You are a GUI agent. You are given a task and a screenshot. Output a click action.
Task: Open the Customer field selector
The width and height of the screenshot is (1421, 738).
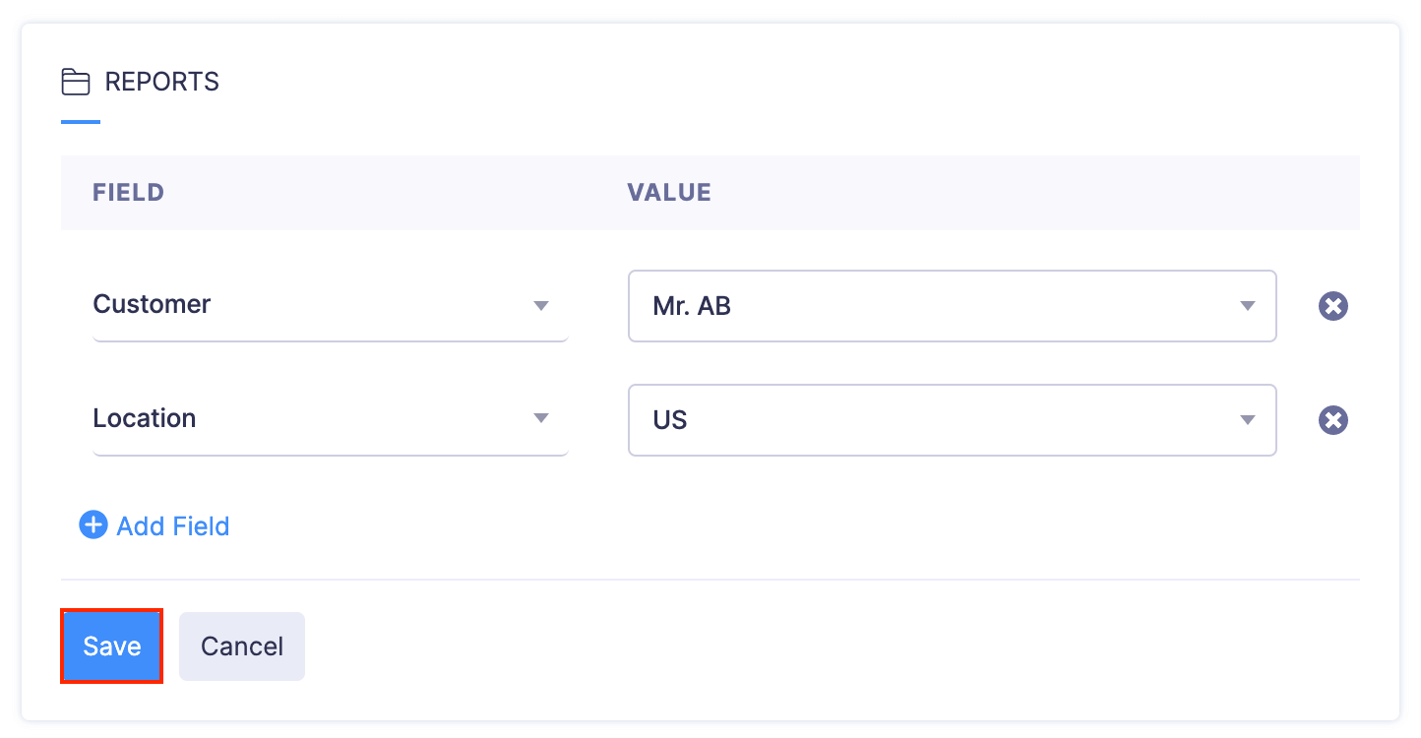click(315, 305)
